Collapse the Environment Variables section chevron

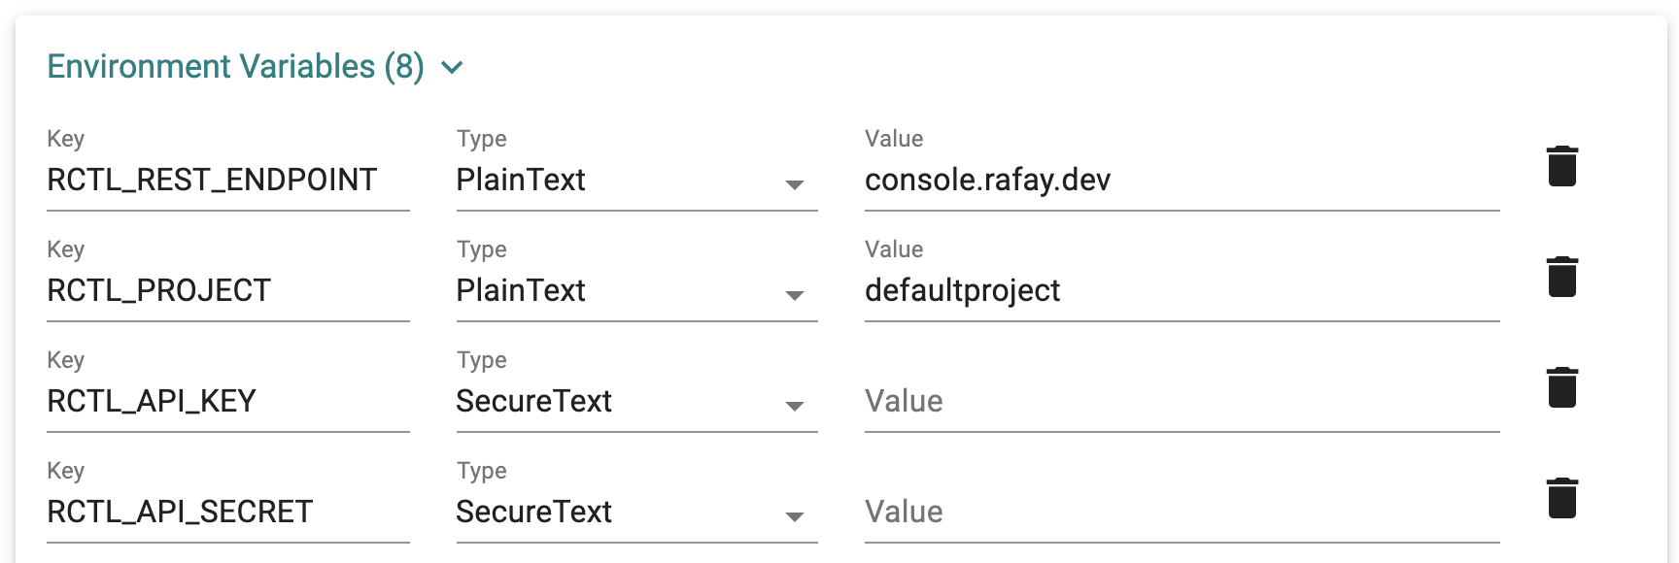(x=452, y=68)
